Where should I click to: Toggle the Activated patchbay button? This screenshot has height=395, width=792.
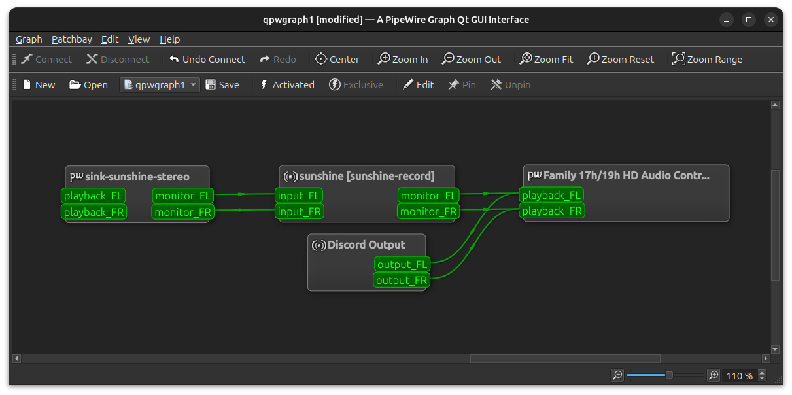coord(287,85)
